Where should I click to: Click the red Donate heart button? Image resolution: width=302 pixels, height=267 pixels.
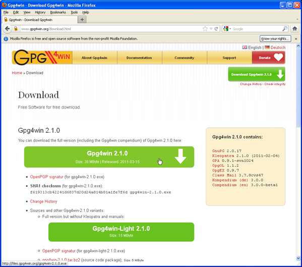tap(269, 58)
